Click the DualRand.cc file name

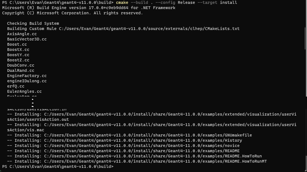pyautogui.click(x=21, y=70)
